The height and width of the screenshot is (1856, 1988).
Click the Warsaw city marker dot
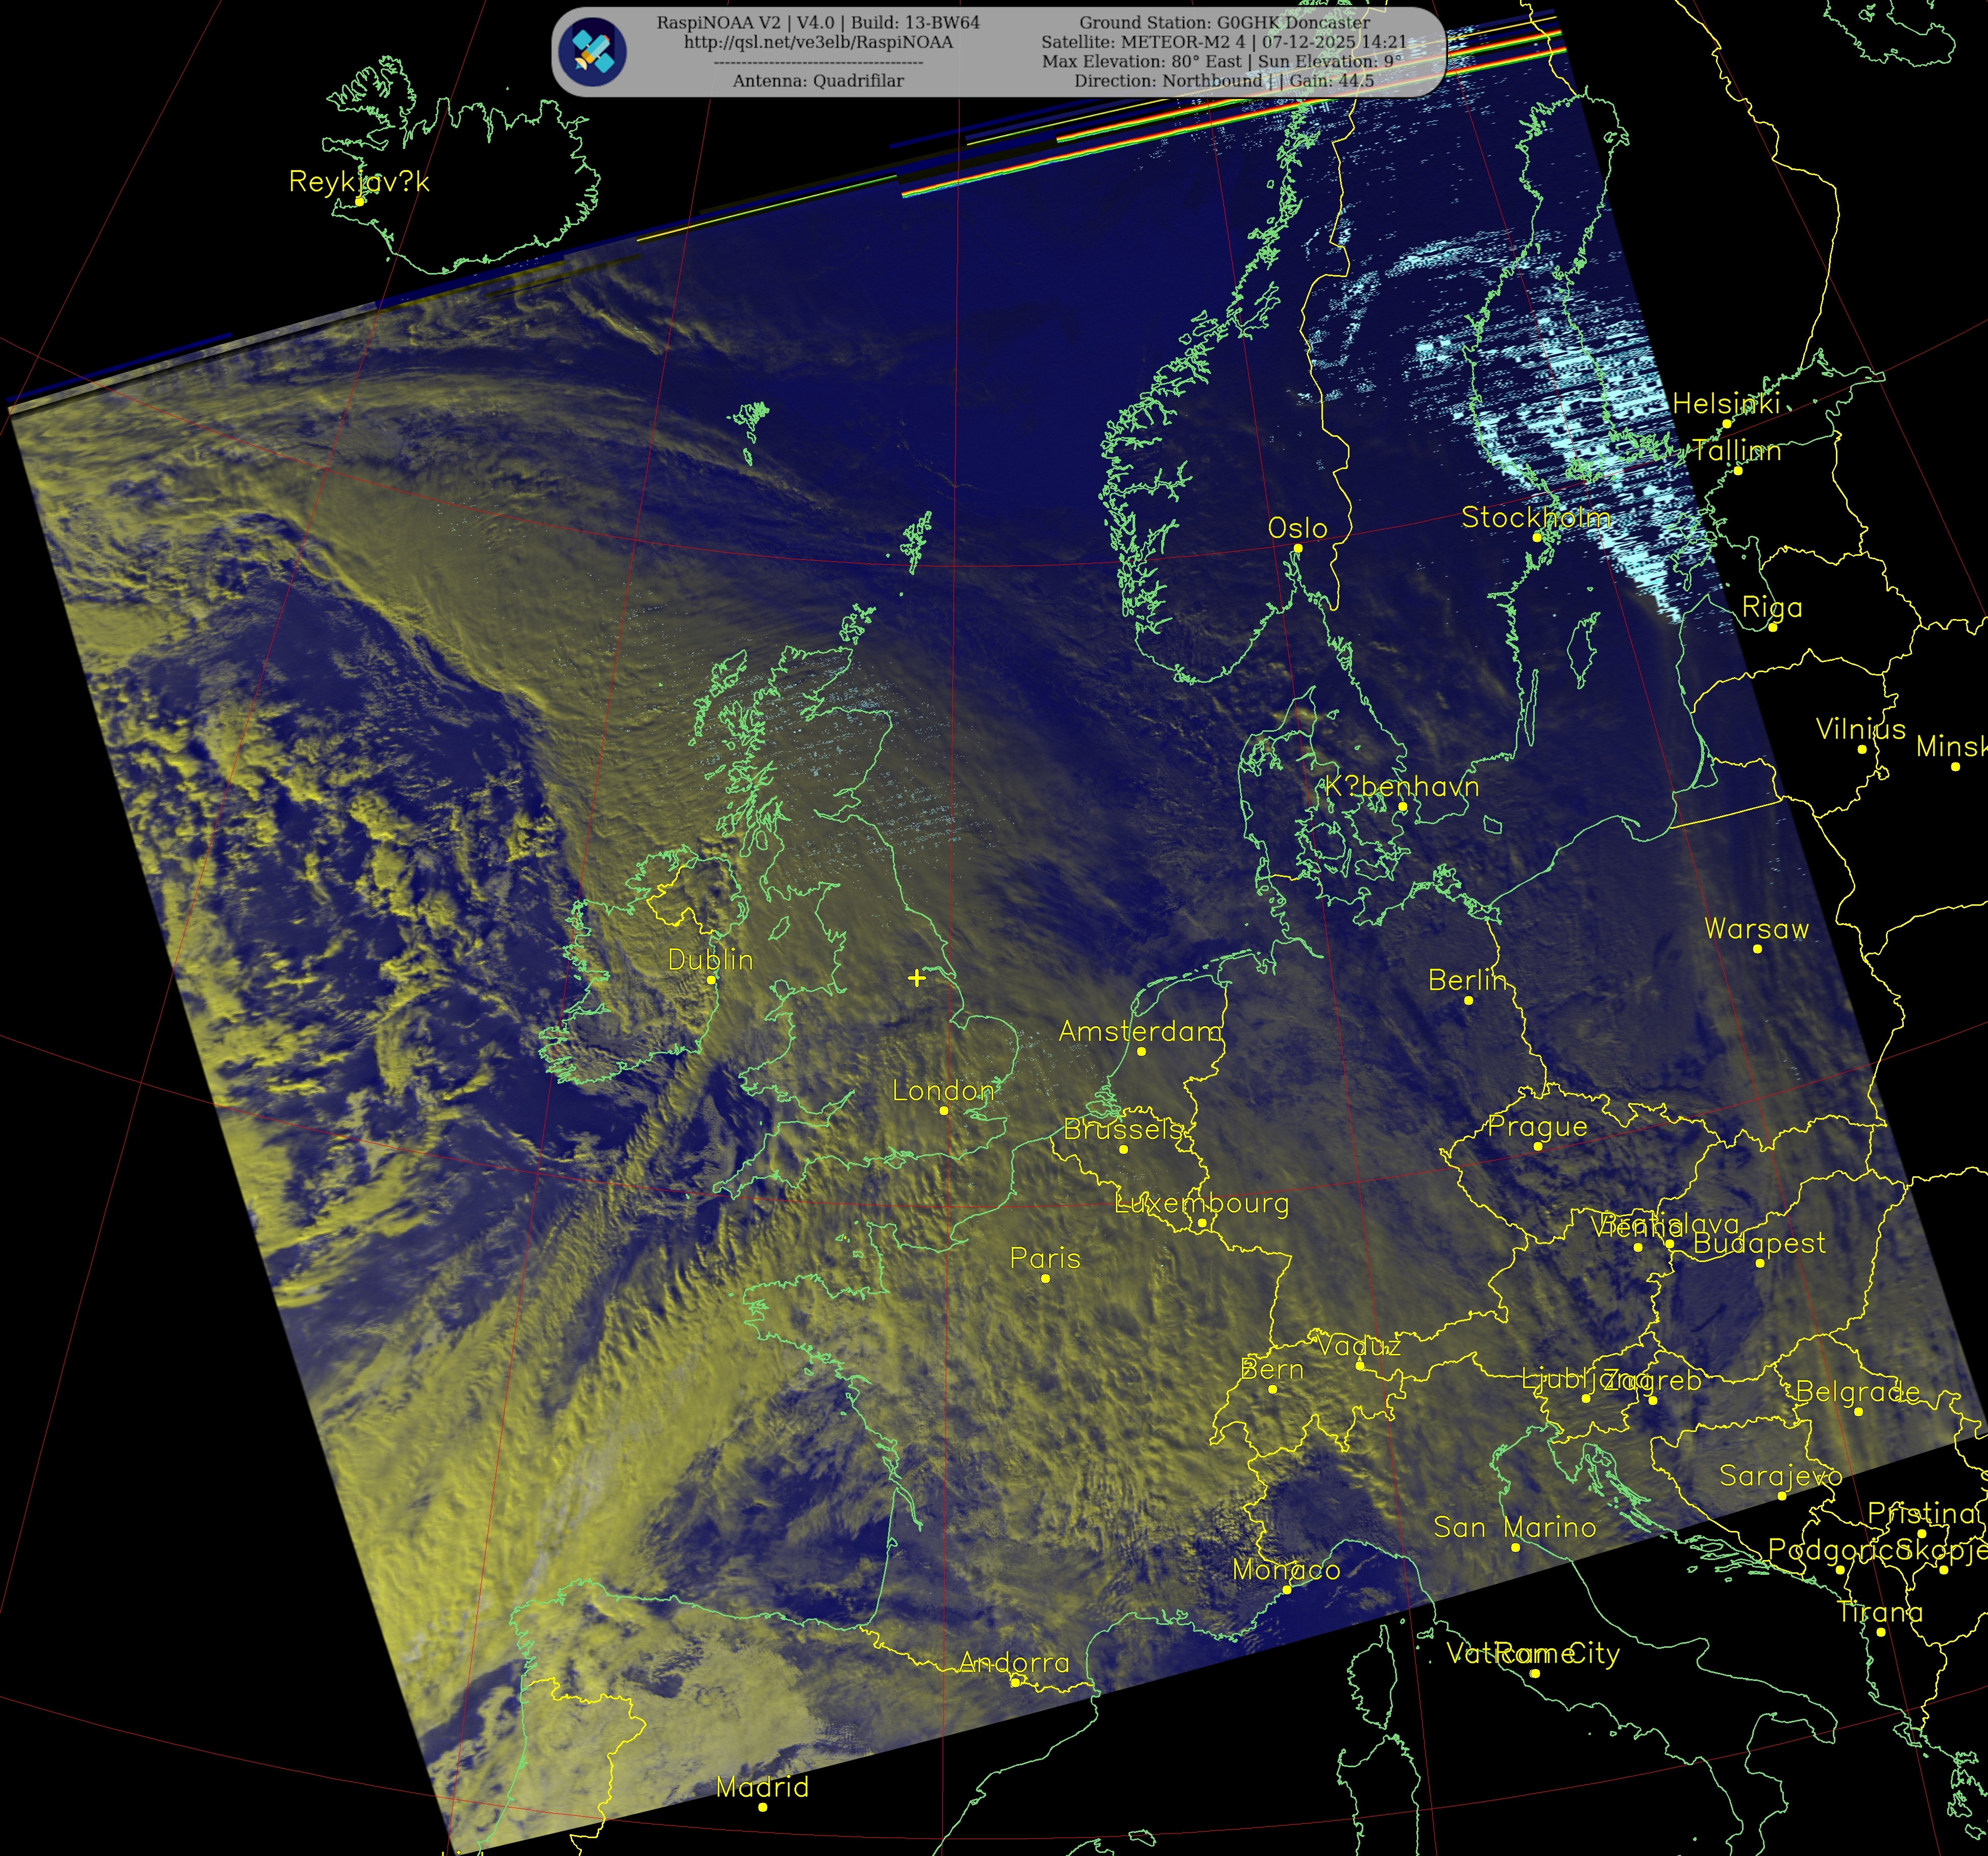[x=1757, y=948]
